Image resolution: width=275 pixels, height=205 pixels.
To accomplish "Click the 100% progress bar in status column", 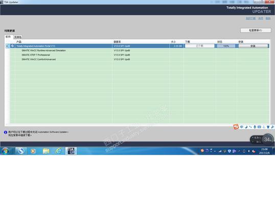I will coord(226,46).
